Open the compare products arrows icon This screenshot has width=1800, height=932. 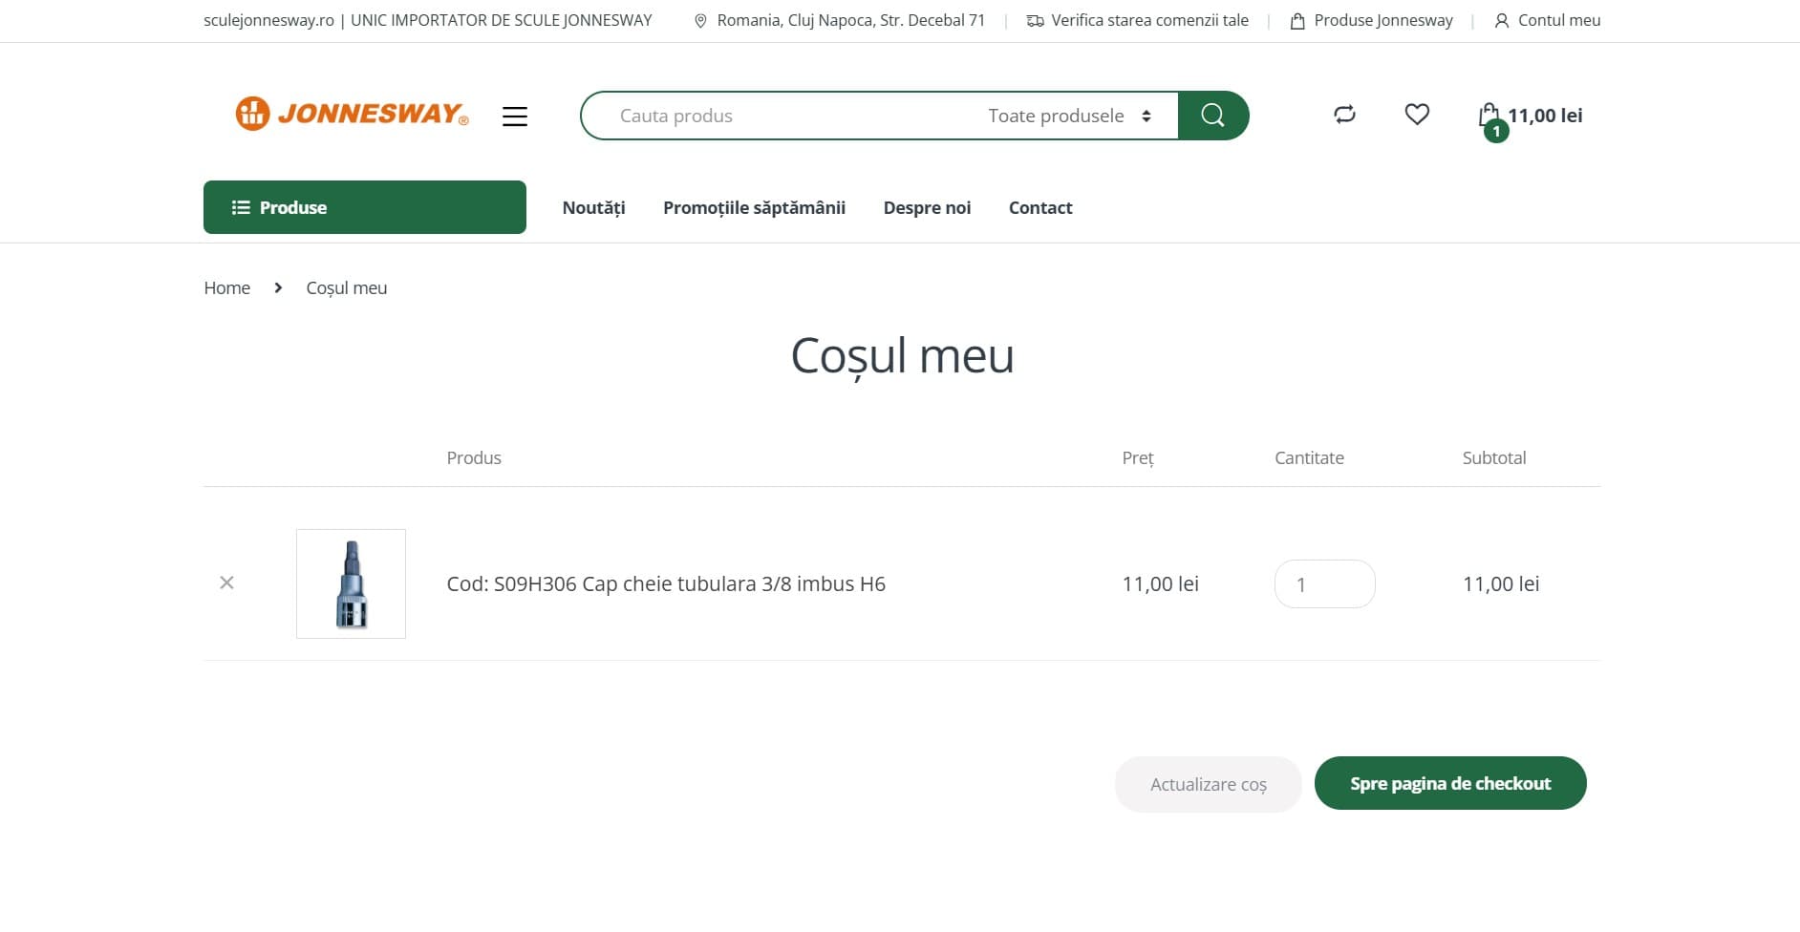coord(1344,115)
